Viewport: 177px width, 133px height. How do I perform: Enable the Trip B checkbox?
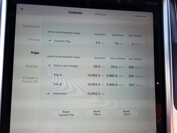(49, 84)
